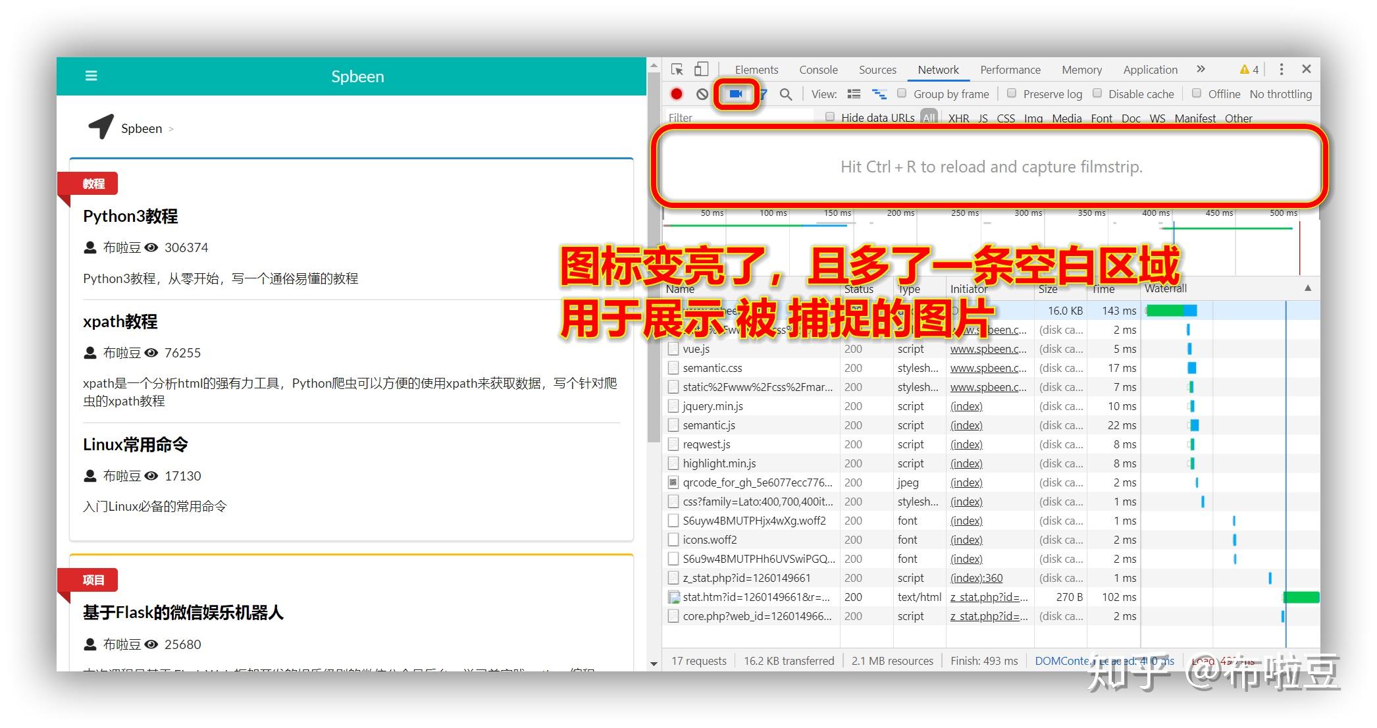Check the Disable cache option
This screenshot has height=728, width=1377.
(1097, 93)
